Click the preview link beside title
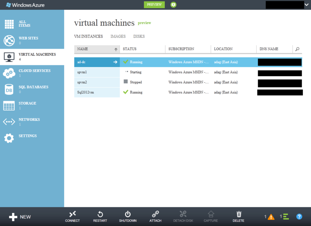This screenshot has width=311, height=226. click(144, 23)
